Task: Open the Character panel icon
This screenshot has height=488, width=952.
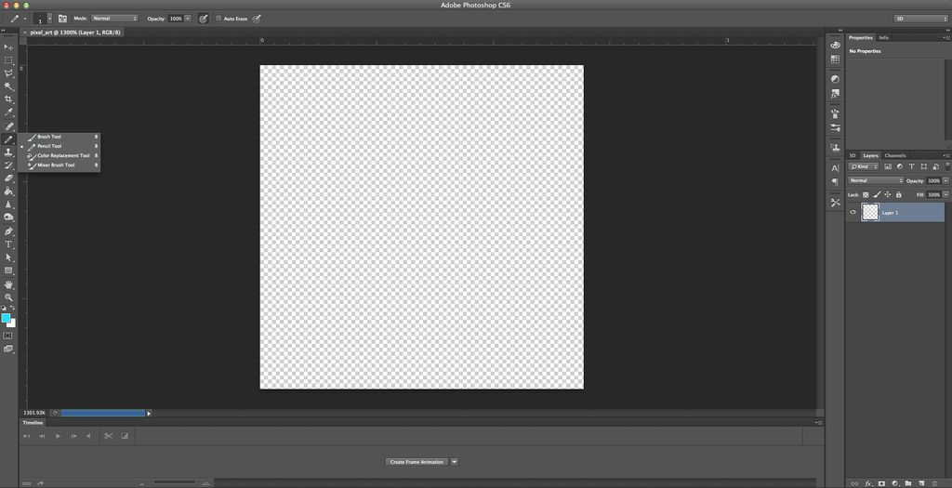Action: pos(836,168)
